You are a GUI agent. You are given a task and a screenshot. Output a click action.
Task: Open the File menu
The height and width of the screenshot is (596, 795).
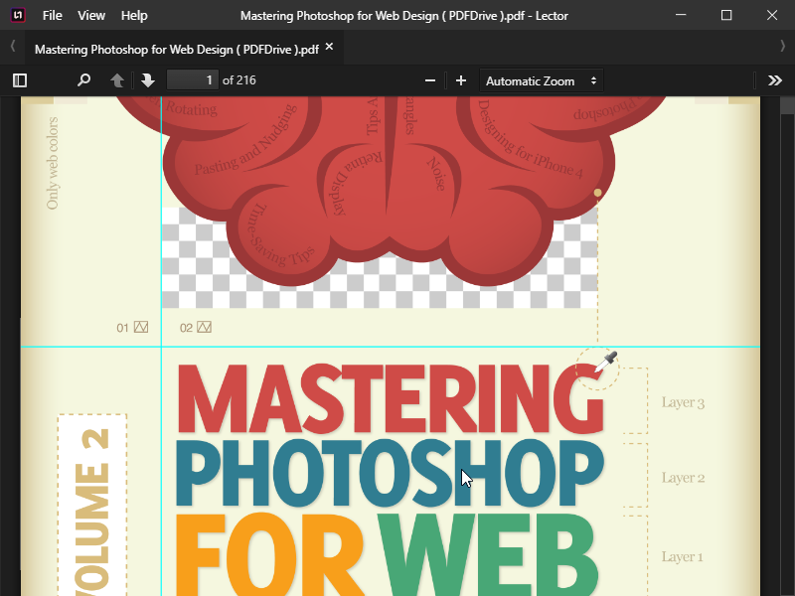pyautogui.click(x=53, y=15)
